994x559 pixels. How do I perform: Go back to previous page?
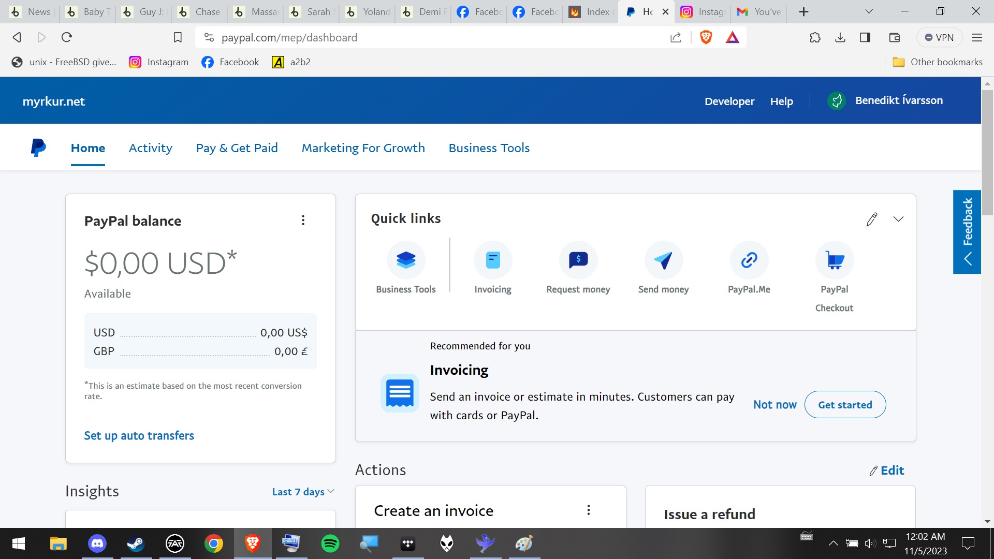17,37
